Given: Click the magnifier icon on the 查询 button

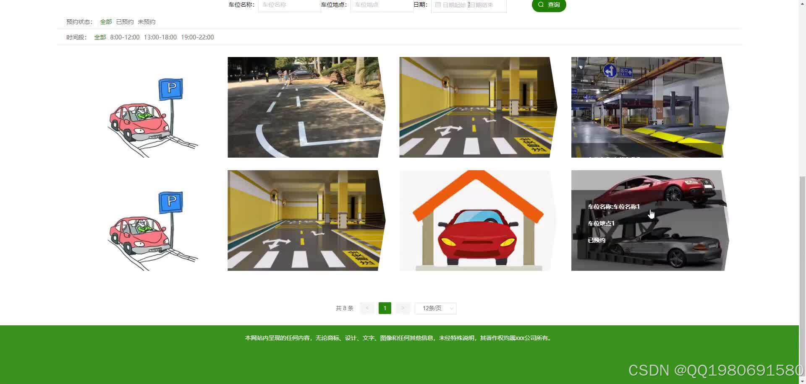Looking at the screenshot, I should (541, 4).
